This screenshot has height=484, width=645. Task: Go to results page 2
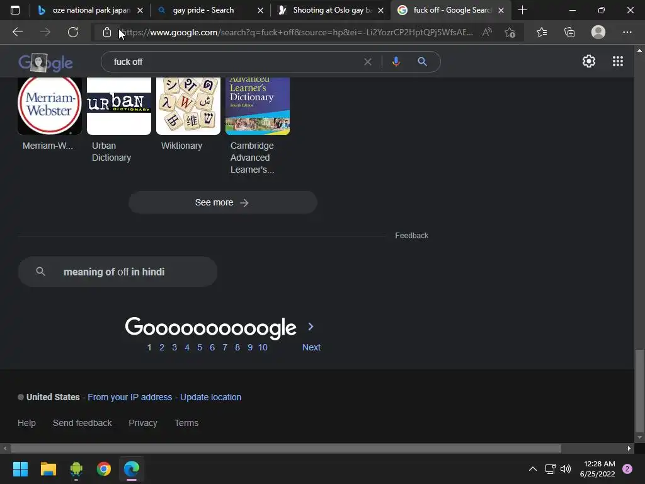(x=162, y=347)
